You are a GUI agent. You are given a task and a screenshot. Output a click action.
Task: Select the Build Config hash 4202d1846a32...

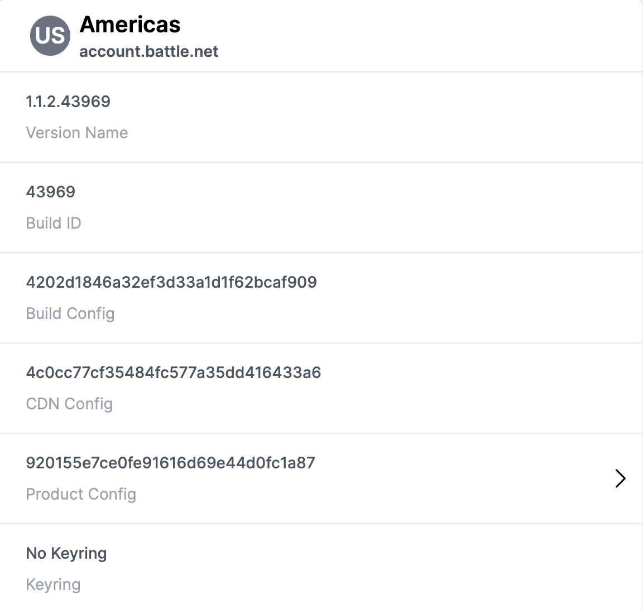pyautogui.click(x=171, y=282)
